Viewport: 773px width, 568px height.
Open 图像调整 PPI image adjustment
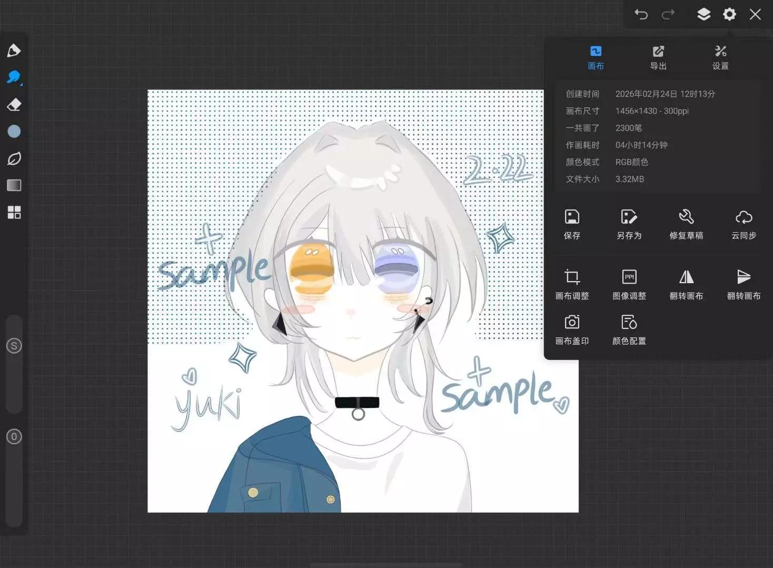[629, 285]
